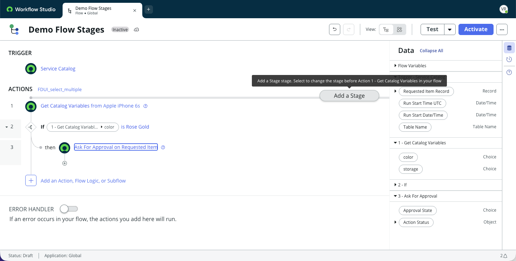This screenshot has width=516, height=261.
Task: Click the Test button
Action: pyautogui.click(x=432, y=29)
